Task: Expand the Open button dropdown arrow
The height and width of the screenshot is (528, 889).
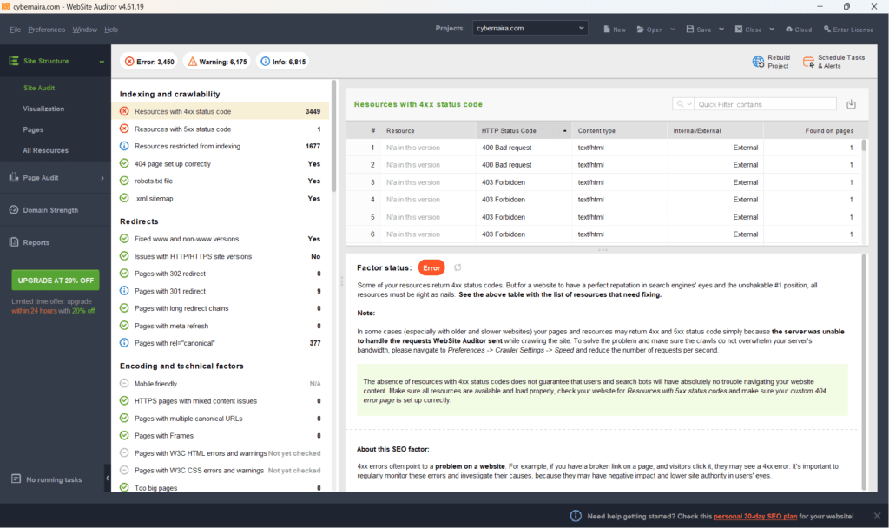Action: click(673, 29)
